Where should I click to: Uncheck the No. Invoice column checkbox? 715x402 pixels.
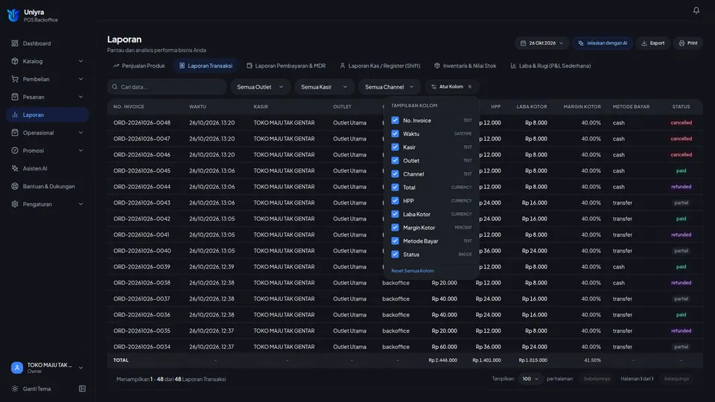coord(395,121)
